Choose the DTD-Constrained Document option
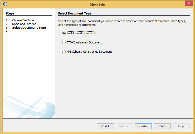 click(64, 43)
